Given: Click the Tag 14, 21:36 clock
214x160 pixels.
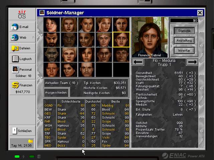Looking at the screenshot, I should point(21,146).
